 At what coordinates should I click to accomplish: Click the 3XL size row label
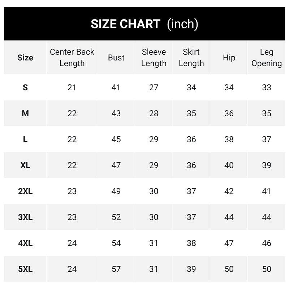(25, 217)
